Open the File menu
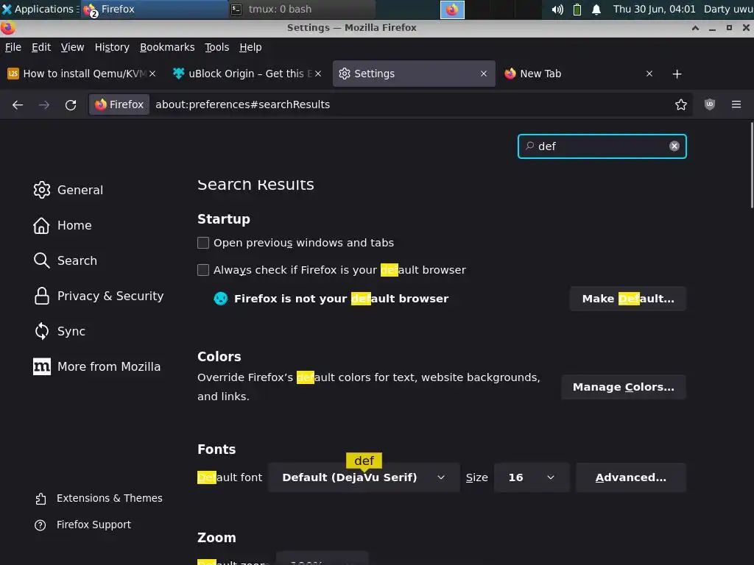Image resolution: width=754 pixels, height=565 pixels. (13, 47)
